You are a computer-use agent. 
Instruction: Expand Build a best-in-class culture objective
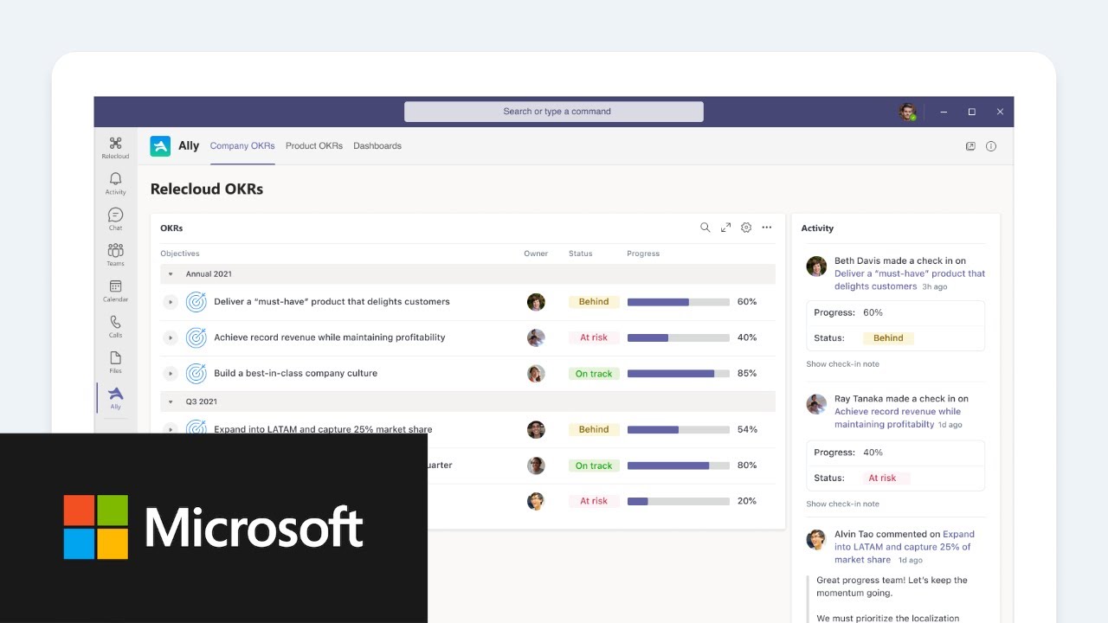pyautogui.click(x=171, y=374)
